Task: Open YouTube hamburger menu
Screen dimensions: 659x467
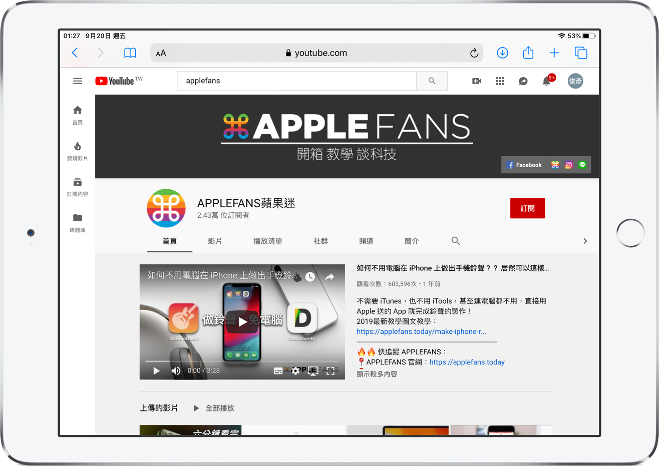Action: click(78, 81)
